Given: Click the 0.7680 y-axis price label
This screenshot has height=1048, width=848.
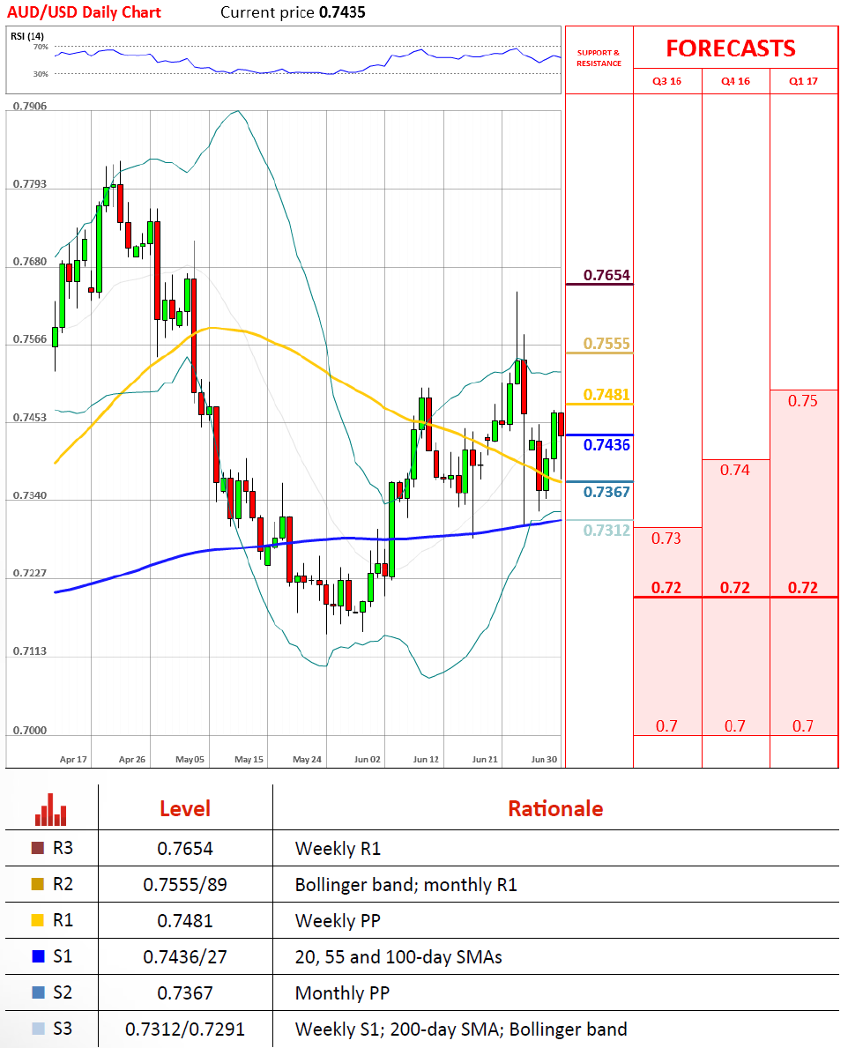Looking at the screenshot, I should (29, 261).
